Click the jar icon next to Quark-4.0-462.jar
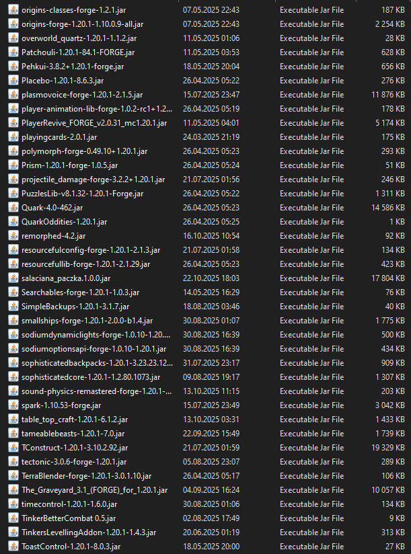Viewport: 411px width, 554px height. pos(13,208)
